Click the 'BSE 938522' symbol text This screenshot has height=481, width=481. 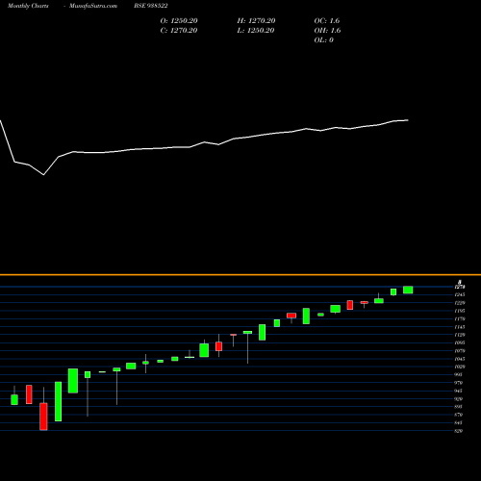pos(151,6)
